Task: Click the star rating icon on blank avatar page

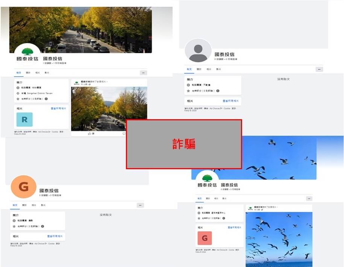Action: tap(188, 91)
